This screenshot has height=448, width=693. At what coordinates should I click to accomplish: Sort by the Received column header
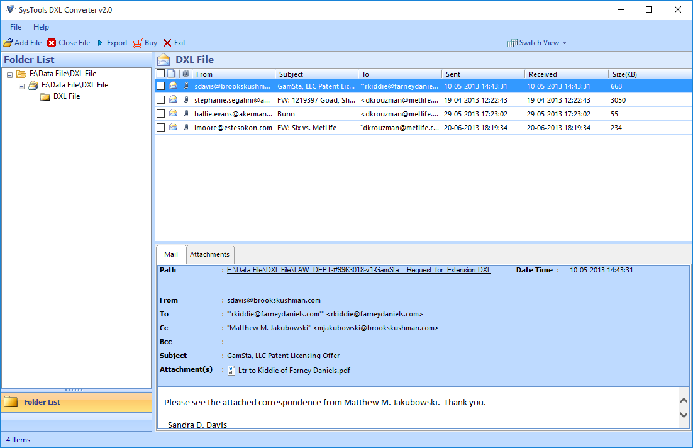567,74
